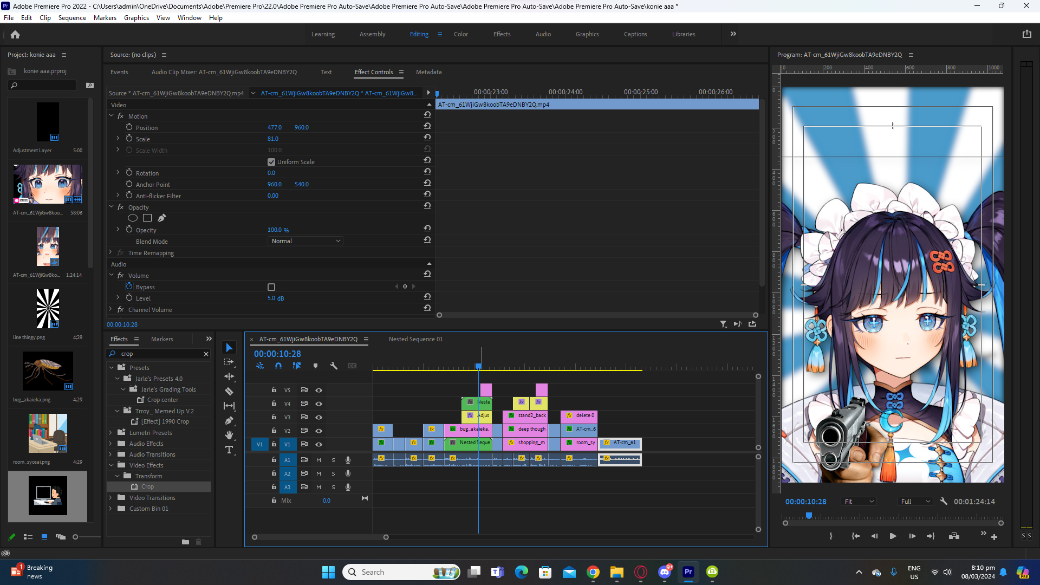Click the Program monitor playhead scrubber
The height and width of the screenshot is (585, 1040).
point(809,516)
